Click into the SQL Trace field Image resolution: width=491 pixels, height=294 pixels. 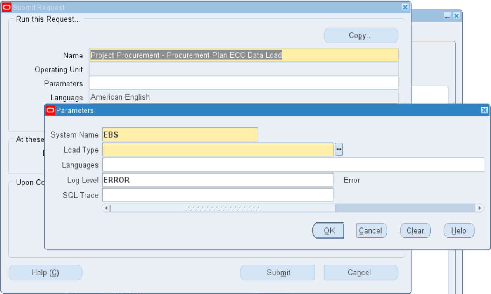coord(218,195)
